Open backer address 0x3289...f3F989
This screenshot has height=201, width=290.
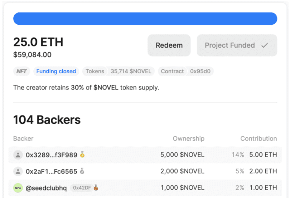51,155
